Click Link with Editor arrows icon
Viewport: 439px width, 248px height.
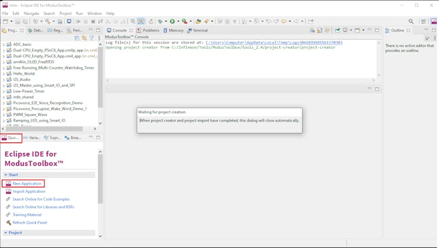click(84, 38)
